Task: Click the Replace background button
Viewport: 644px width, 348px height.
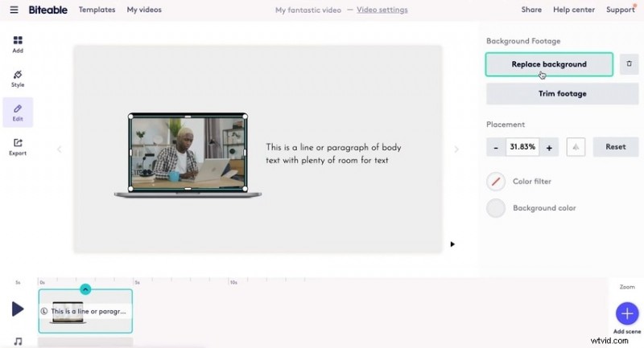Action: tap(549, 64)
